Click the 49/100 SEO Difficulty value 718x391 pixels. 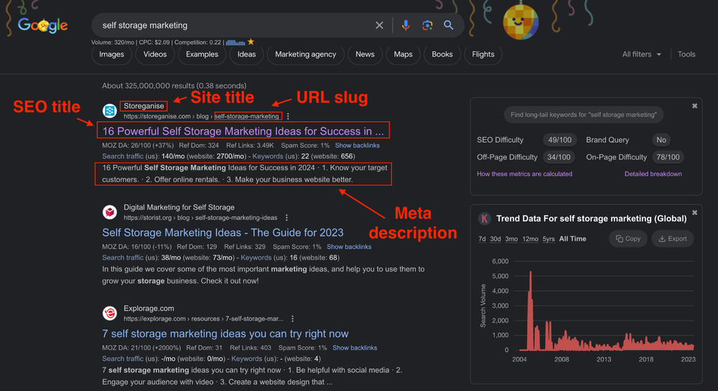point(559,140)
